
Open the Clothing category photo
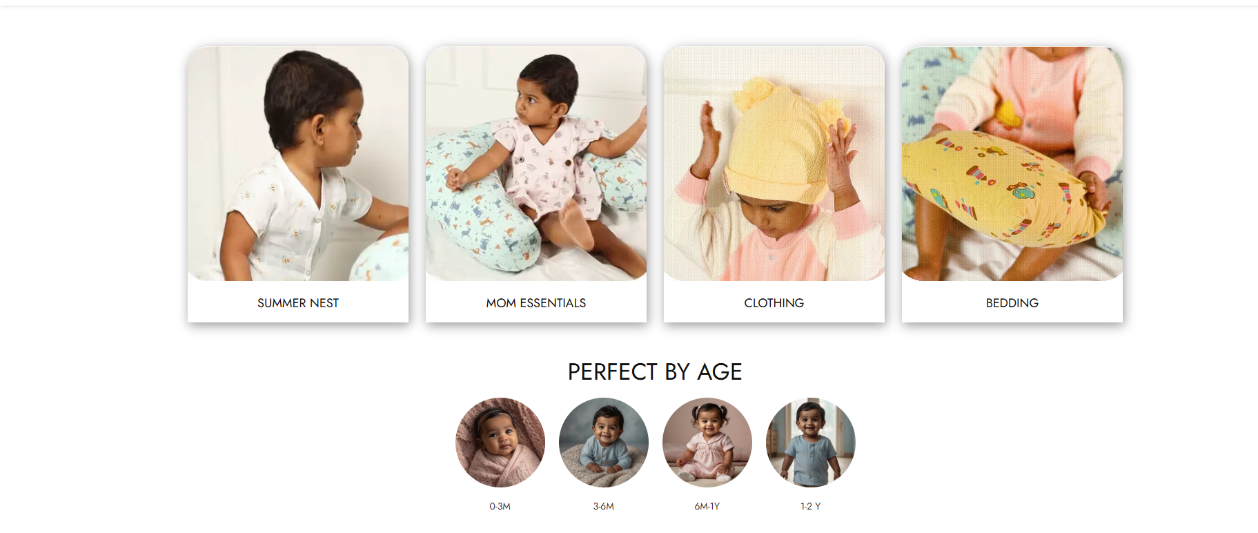(x=774, y=164)
